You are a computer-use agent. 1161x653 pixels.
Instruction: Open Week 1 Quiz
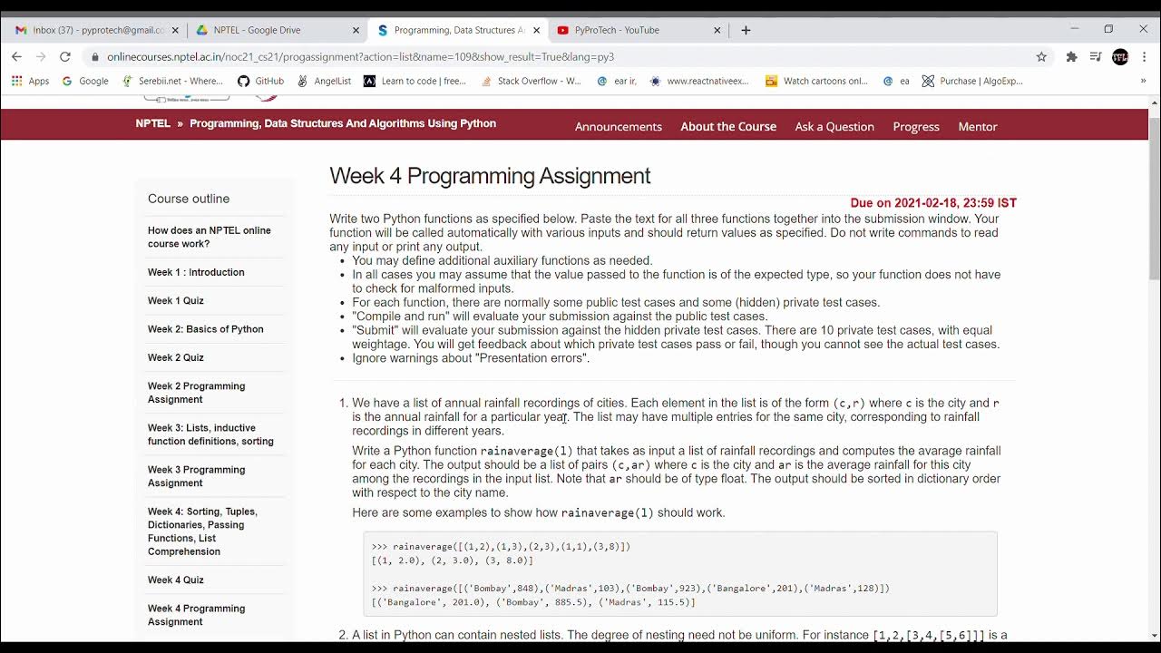click(176, 300)
